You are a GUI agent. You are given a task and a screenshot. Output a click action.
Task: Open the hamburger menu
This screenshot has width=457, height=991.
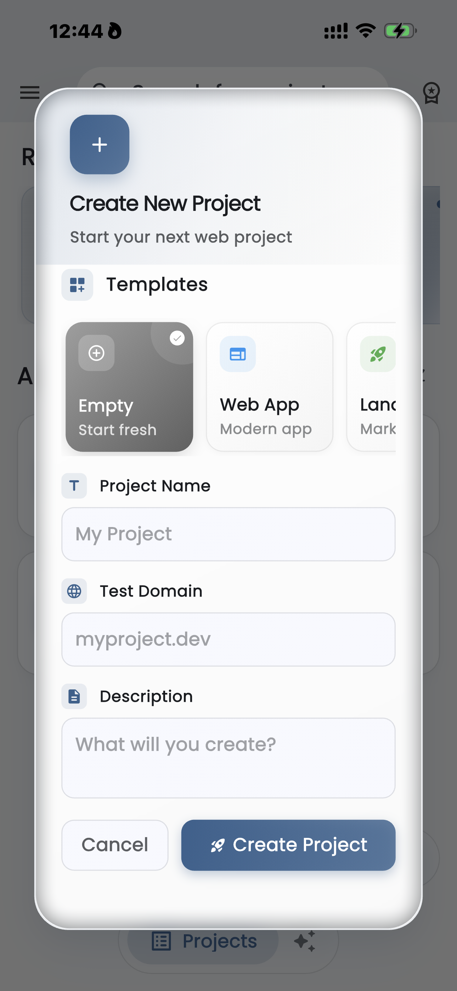tap(29, 92)
